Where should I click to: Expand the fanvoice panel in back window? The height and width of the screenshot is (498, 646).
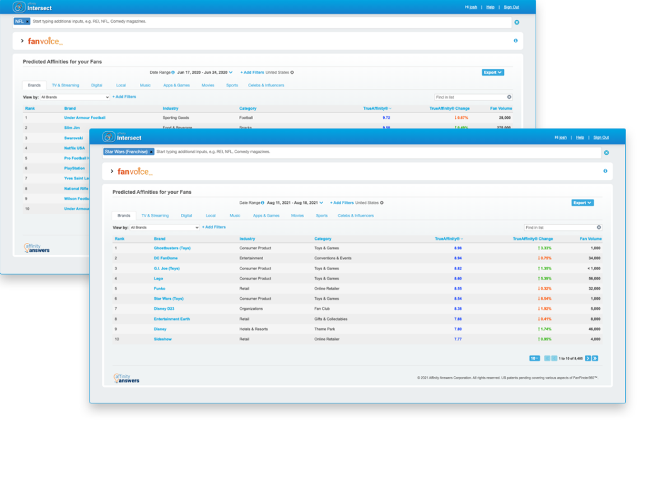tap(22, 41)
